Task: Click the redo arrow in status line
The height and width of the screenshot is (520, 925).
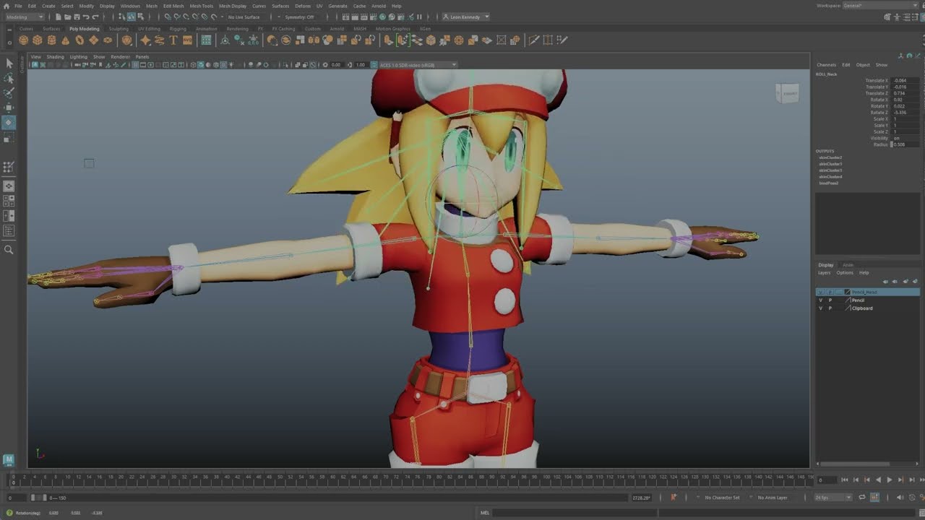Action: pos(95,17)
